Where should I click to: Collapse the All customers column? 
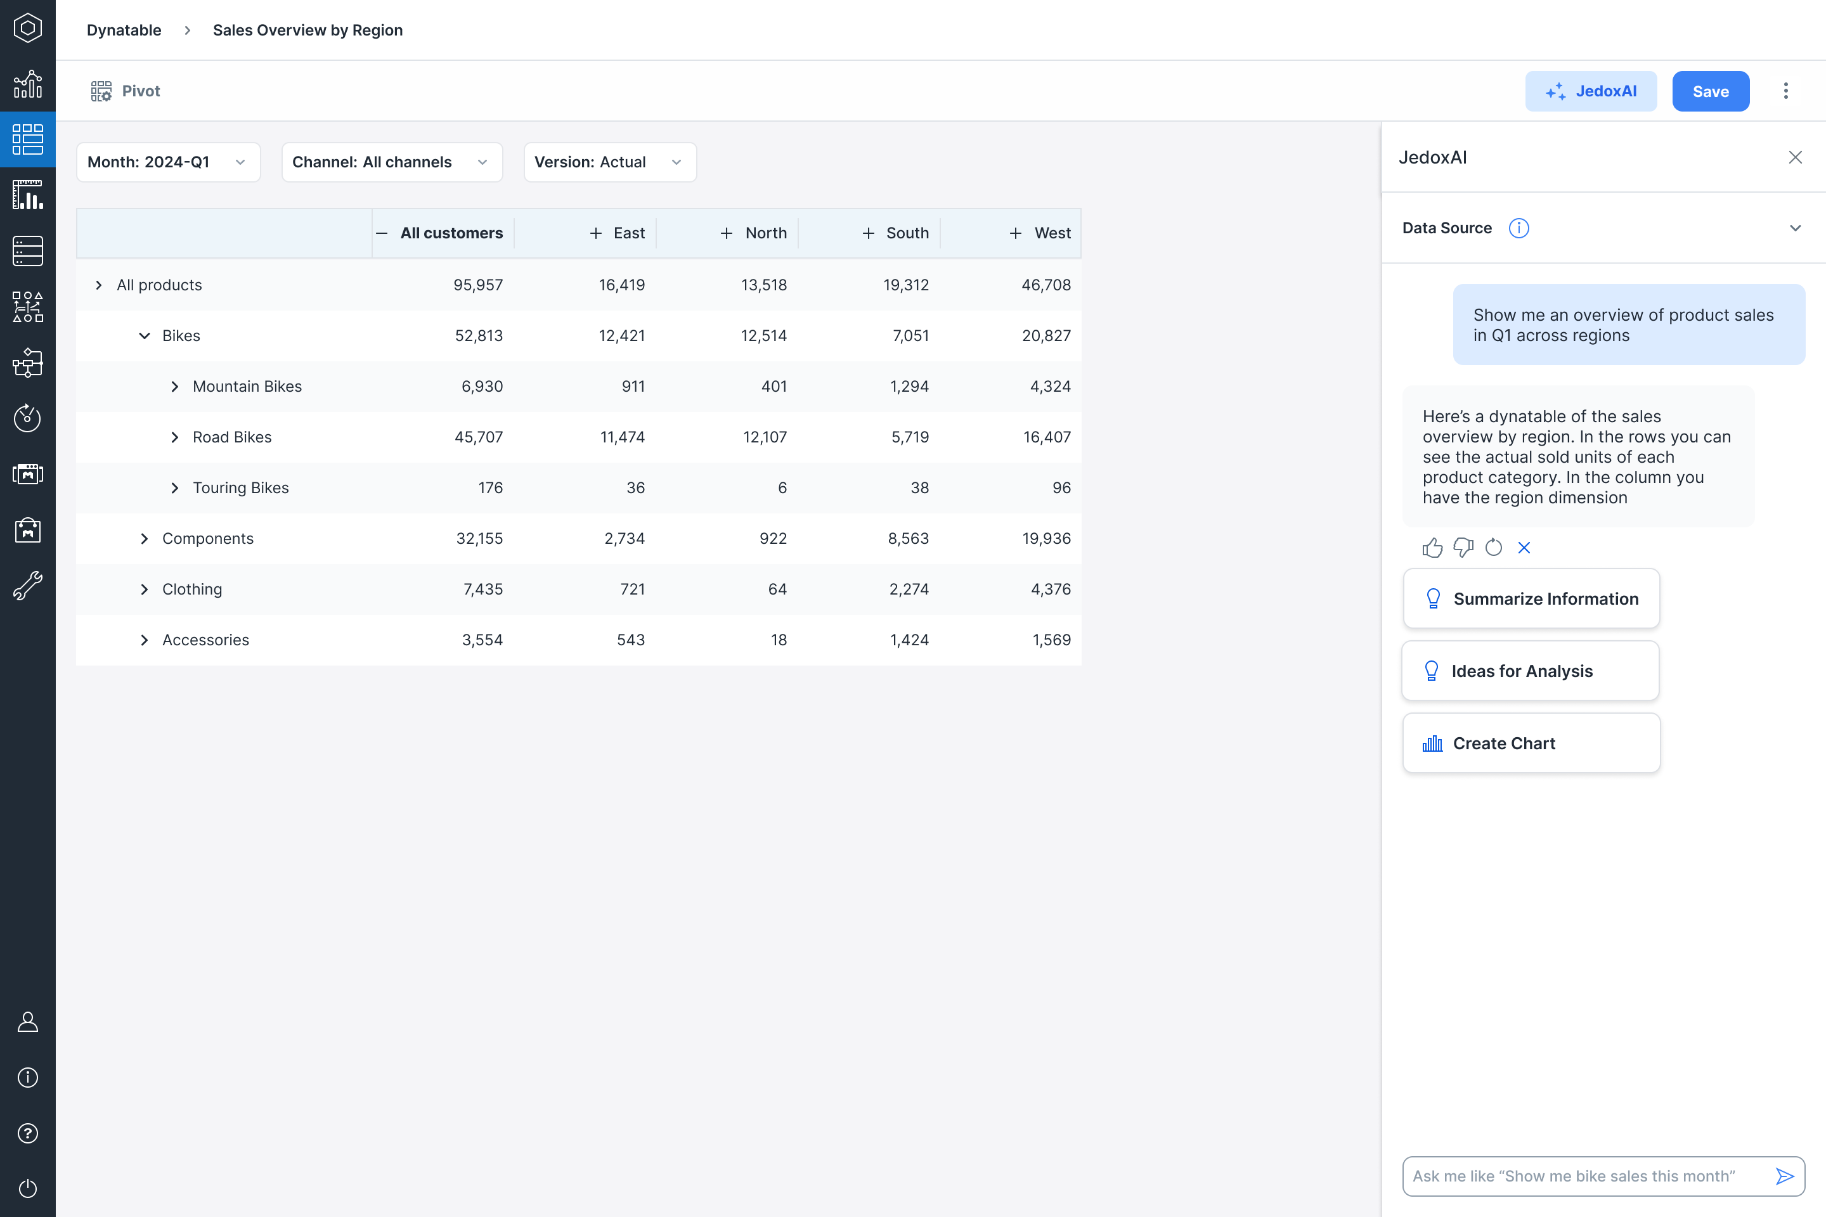(381, 233)
